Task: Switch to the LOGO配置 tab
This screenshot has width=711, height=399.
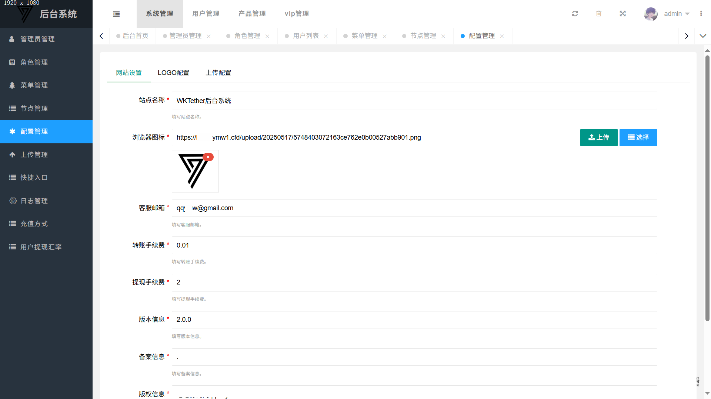Action: coord(173,73)
